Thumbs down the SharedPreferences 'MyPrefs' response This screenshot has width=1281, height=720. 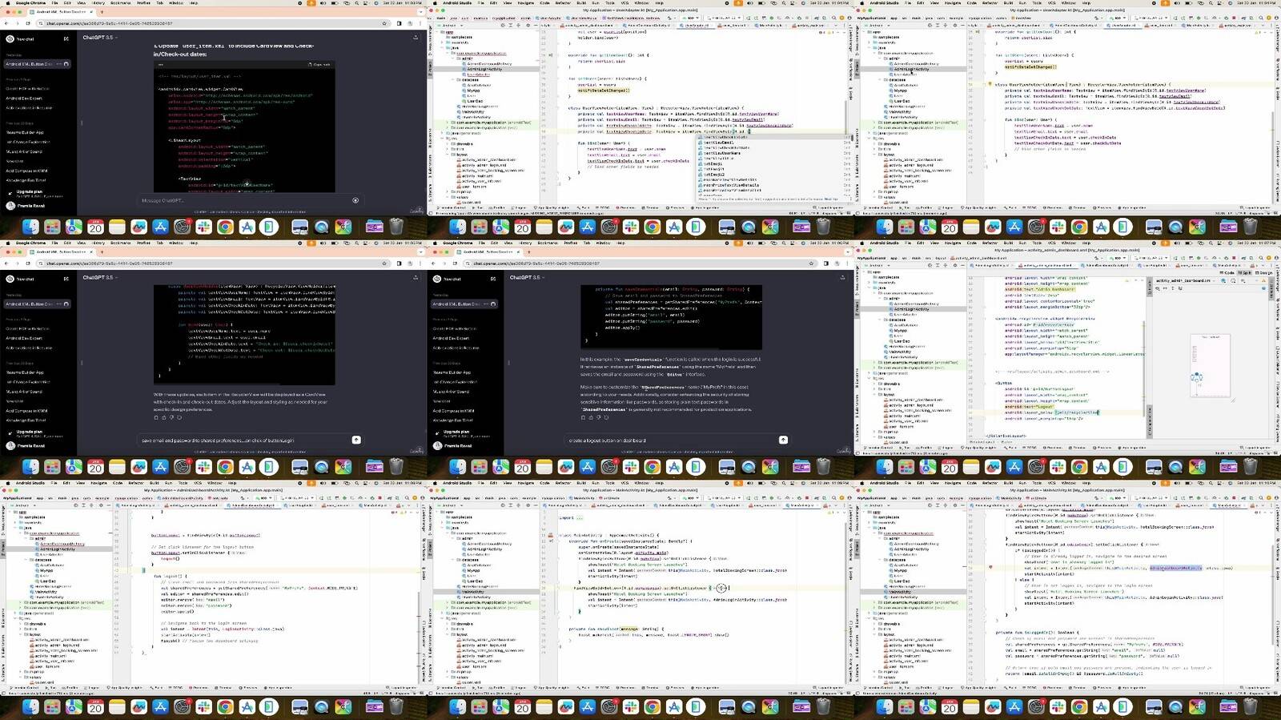click(598, 417)
